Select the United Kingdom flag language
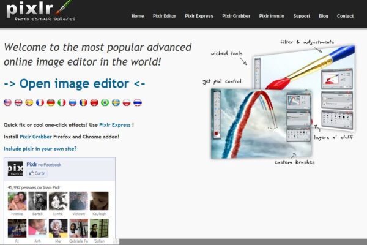The width and height of the screenshot is (367, 245). tap(18, 103)
